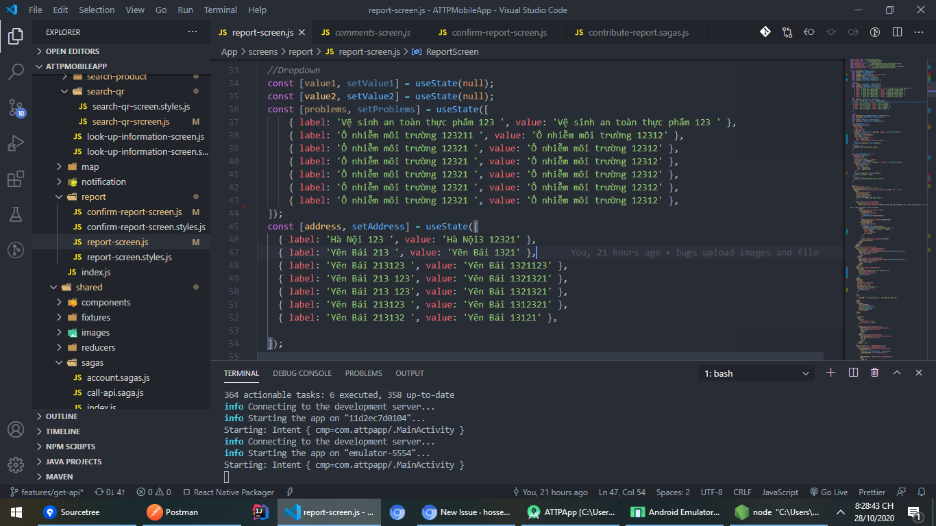Click Go Live in the status bar
The height and width of the screenshot is (526, 936).
click(x=828, y=492)
